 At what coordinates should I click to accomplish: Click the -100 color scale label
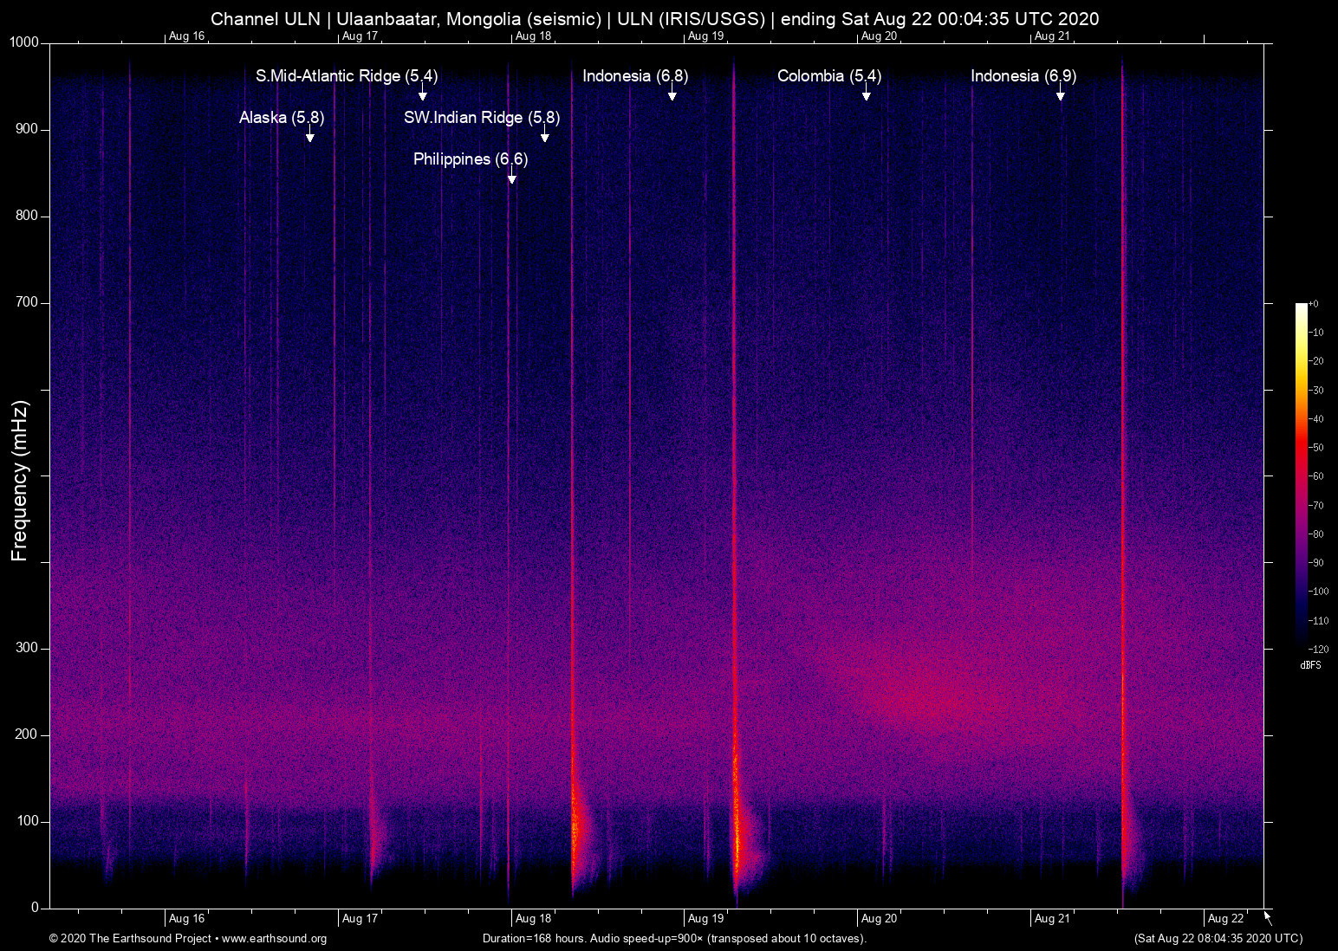[1319, 592]
